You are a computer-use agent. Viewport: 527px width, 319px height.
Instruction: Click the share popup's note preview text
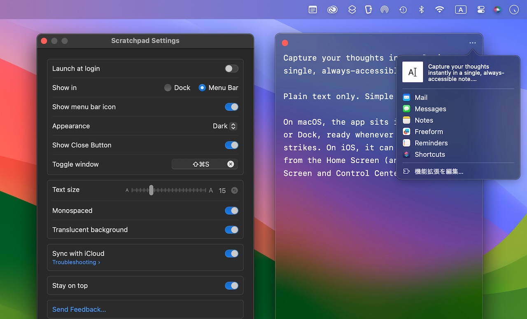pyautogui.click(x=466, y=73)
